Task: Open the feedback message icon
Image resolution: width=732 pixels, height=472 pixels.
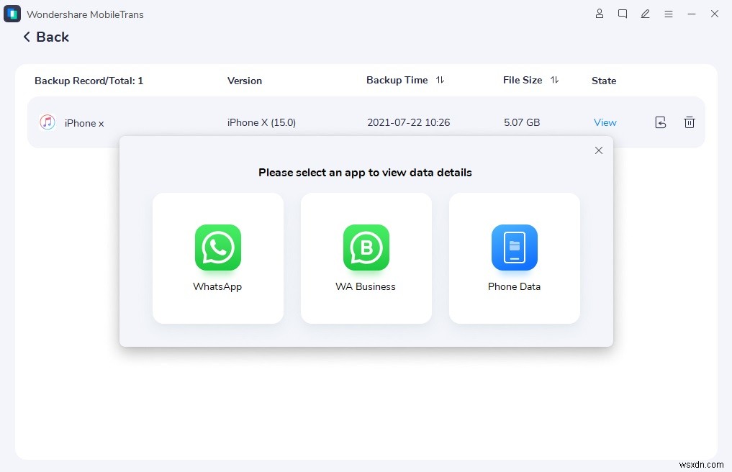Action: [x=622, y=14]
